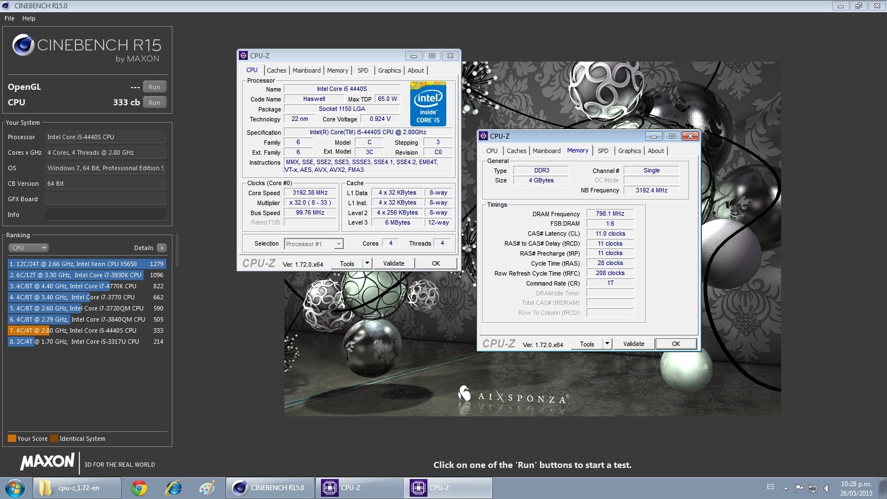Viewport: 887px width, 499px height.
Task: Open Paint from the taskbar
Action: 207,488
